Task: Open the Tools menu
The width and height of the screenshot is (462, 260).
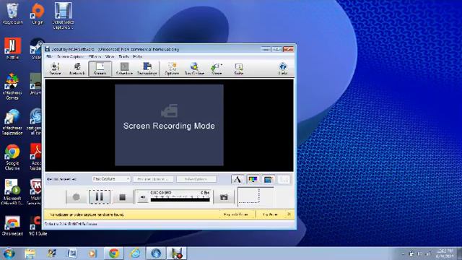Action: coord(123,56)
